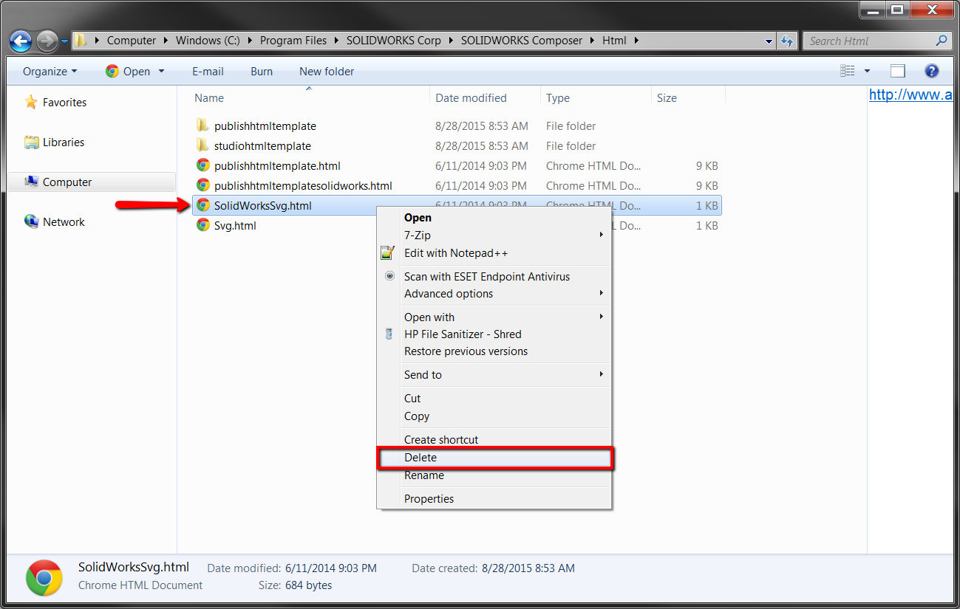960x609 pixels.
Task: Open the Organize menu
Action: 50,72
